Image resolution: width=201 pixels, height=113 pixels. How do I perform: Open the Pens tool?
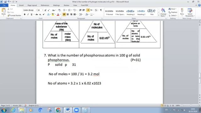click(182, 12)
